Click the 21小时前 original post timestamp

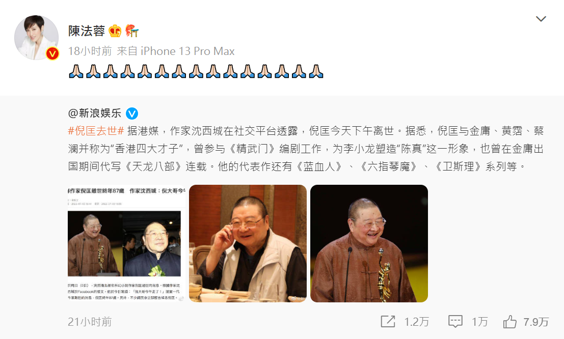90,321
